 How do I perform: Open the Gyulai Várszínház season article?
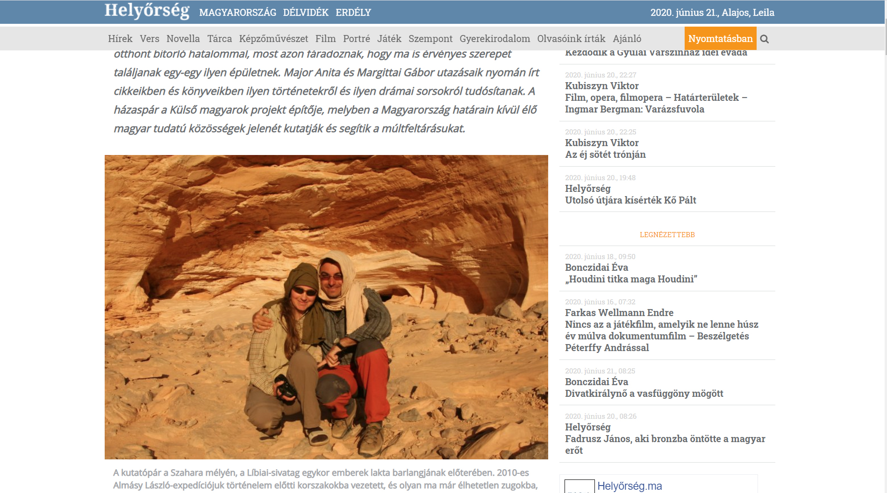(656, 53)
